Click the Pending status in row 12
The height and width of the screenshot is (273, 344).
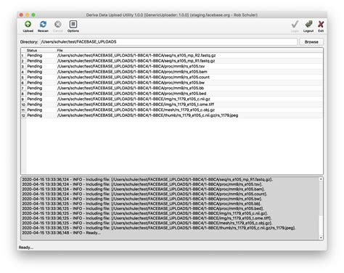(34, 115)
